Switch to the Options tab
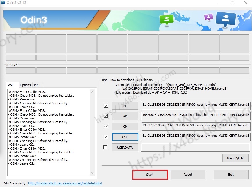 (x=25, y=85)
